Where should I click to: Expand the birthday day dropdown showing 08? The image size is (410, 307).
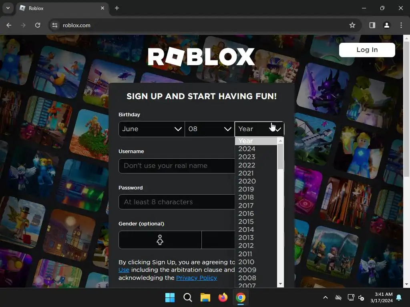[210, 129]
